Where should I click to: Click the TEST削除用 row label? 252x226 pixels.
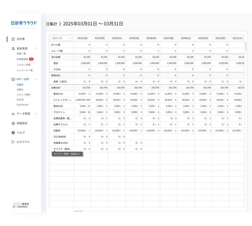click(x=59, y=137)
